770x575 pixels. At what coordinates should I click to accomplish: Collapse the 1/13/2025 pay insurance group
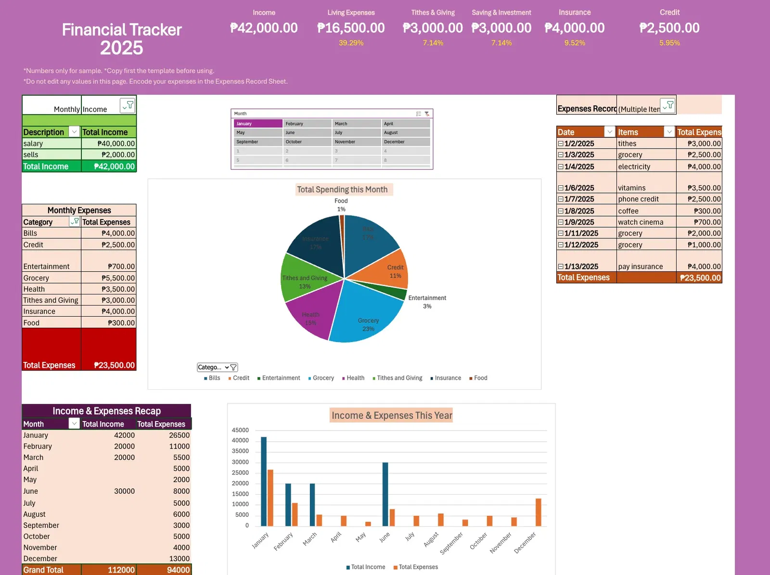pyautogui.click(x=561, y=266)
